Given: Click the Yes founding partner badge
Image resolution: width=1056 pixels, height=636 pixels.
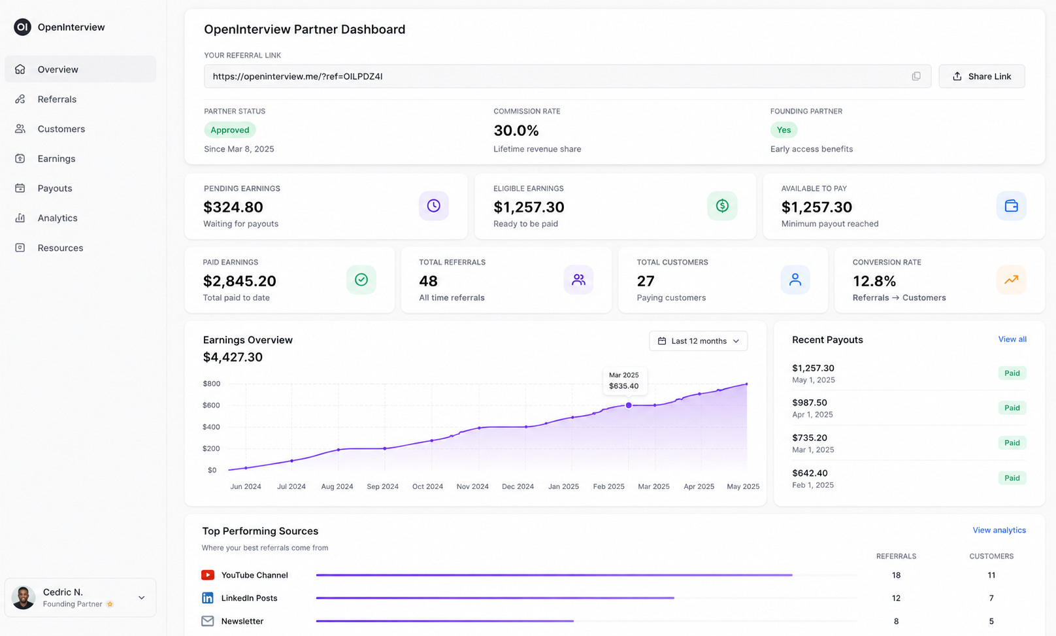Looking at the screenshot, I should tap(784, 130).
